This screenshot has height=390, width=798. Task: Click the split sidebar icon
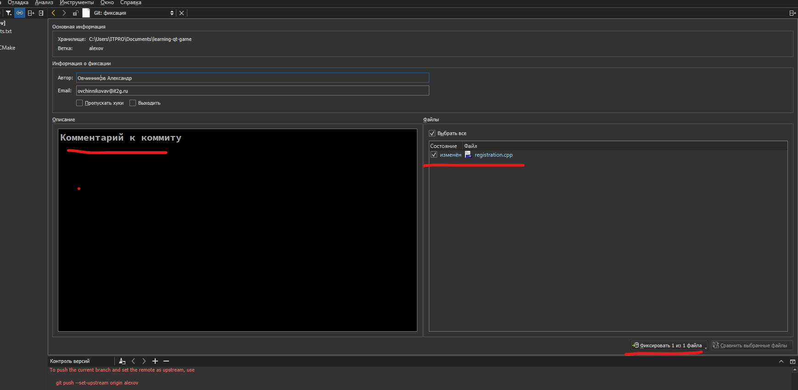click(x=31, y=13)
